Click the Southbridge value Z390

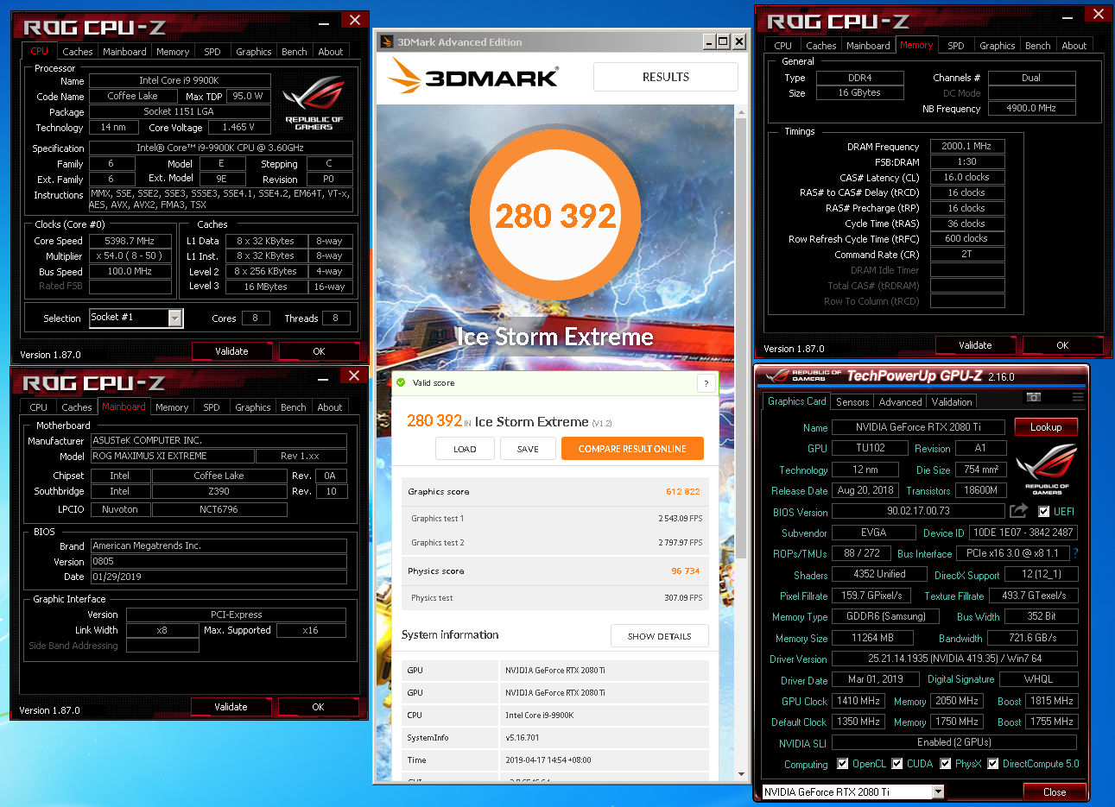(219, 491)
